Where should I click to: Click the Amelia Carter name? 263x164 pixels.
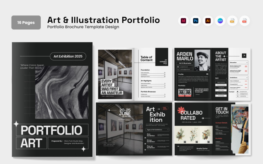tap(202, 149)
